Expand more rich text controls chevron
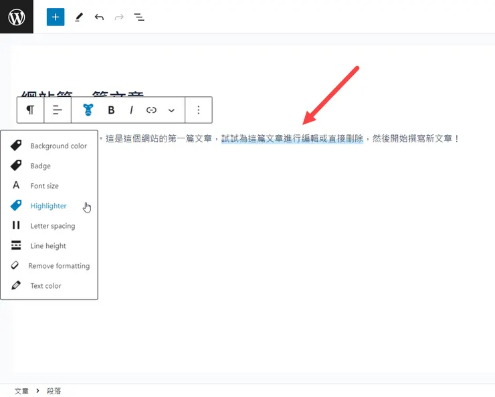 (171, 110)
